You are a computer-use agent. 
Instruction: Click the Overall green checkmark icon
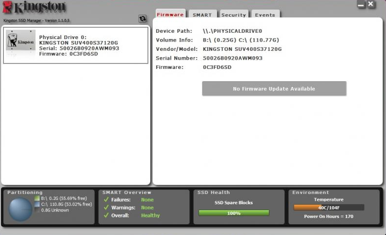click(x=106, y=215)
